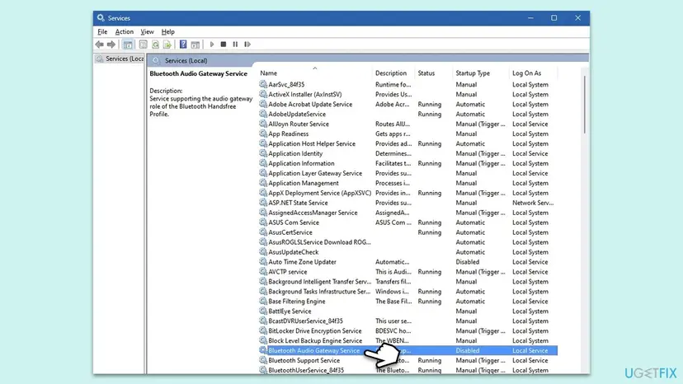Toggle the Show/Hide Action Pane icon

pyautogui.click(x=195, y=44)
